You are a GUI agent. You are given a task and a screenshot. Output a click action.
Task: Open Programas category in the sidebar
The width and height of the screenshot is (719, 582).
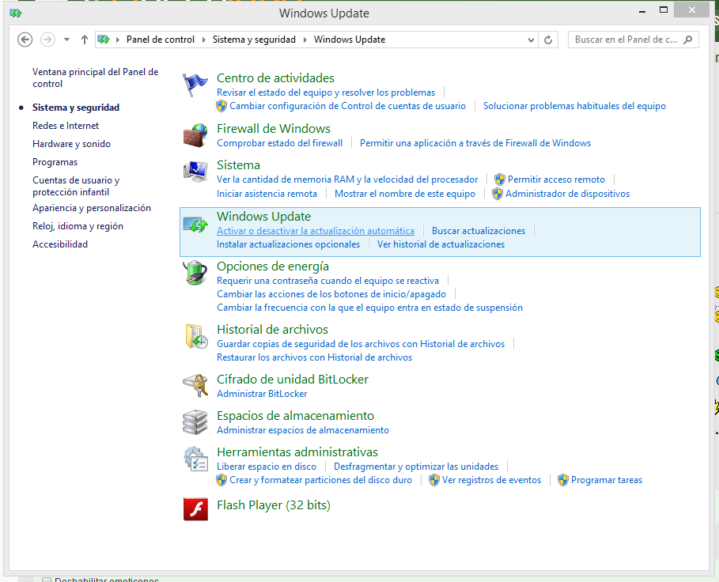55,162
